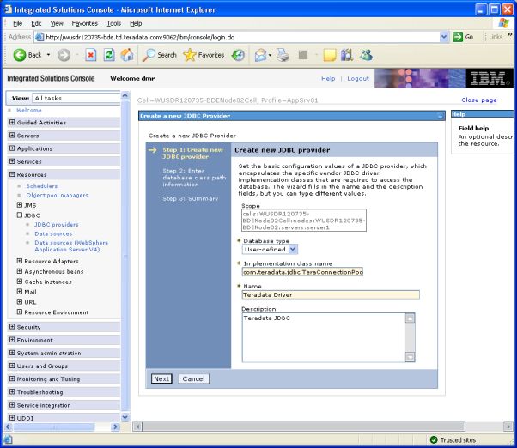Expand the JMS tree node
This screenshot has height=448, width=517.
coord(20,205)
